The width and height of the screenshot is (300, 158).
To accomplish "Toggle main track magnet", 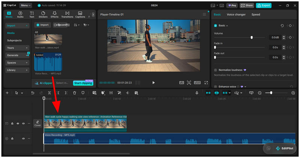I will [x=208, y=93].
